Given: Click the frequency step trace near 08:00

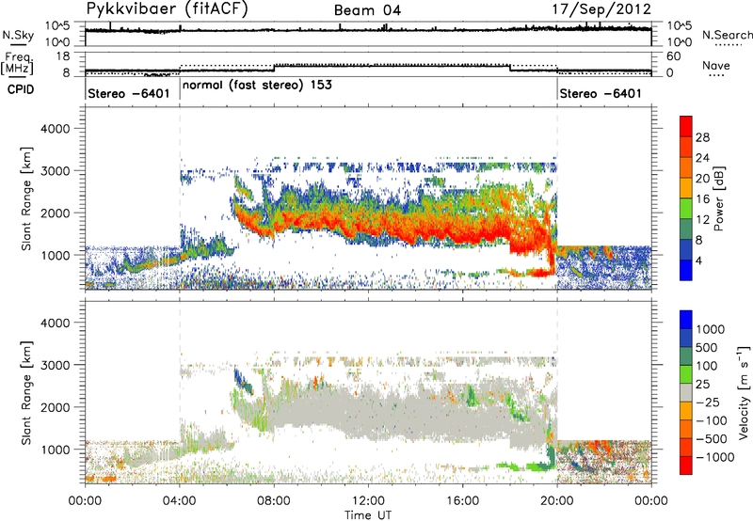Looking at the screenshot, I should pyautogui.click(x=274, y=67).
